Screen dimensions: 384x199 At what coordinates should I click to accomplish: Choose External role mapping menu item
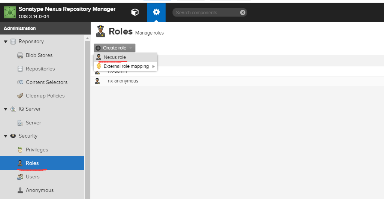pyautogui.click(x=126, y=66)
